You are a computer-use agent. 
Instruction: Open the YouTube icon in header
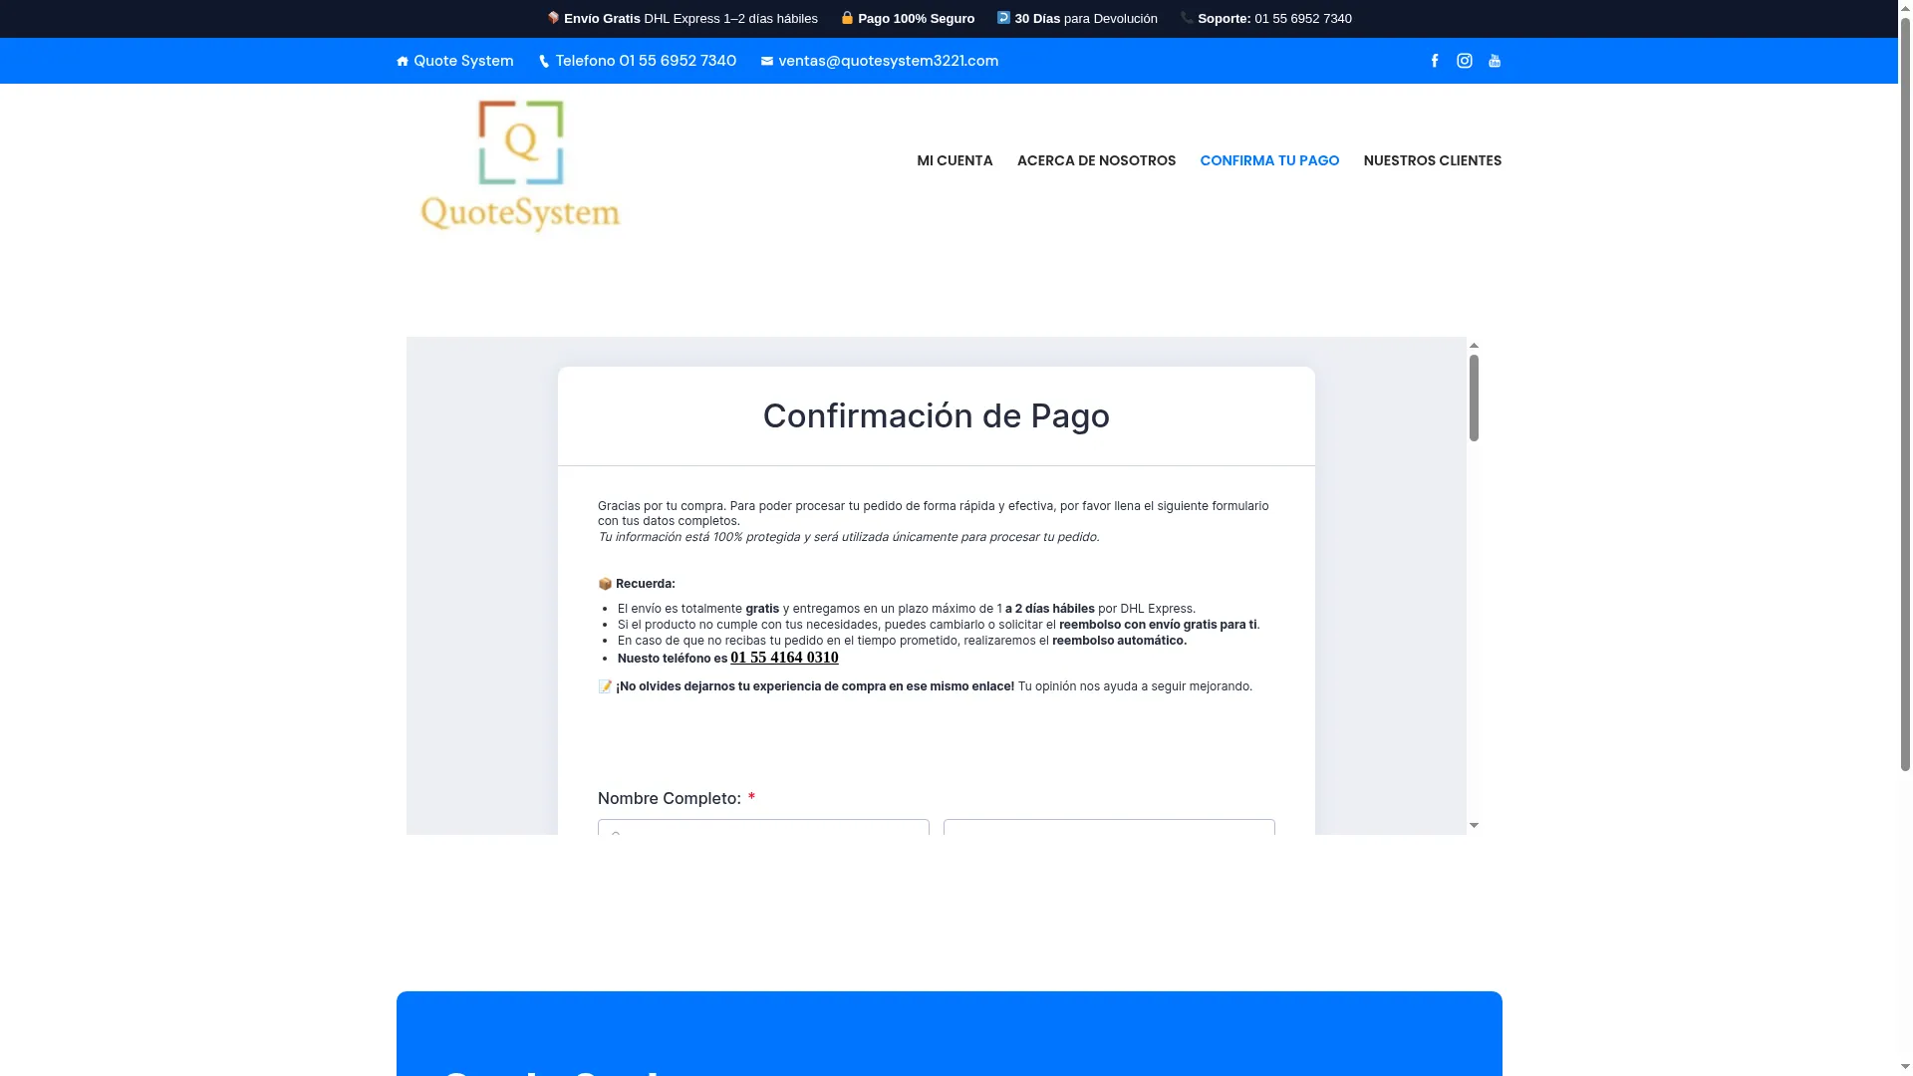(x=1495, y=61)
